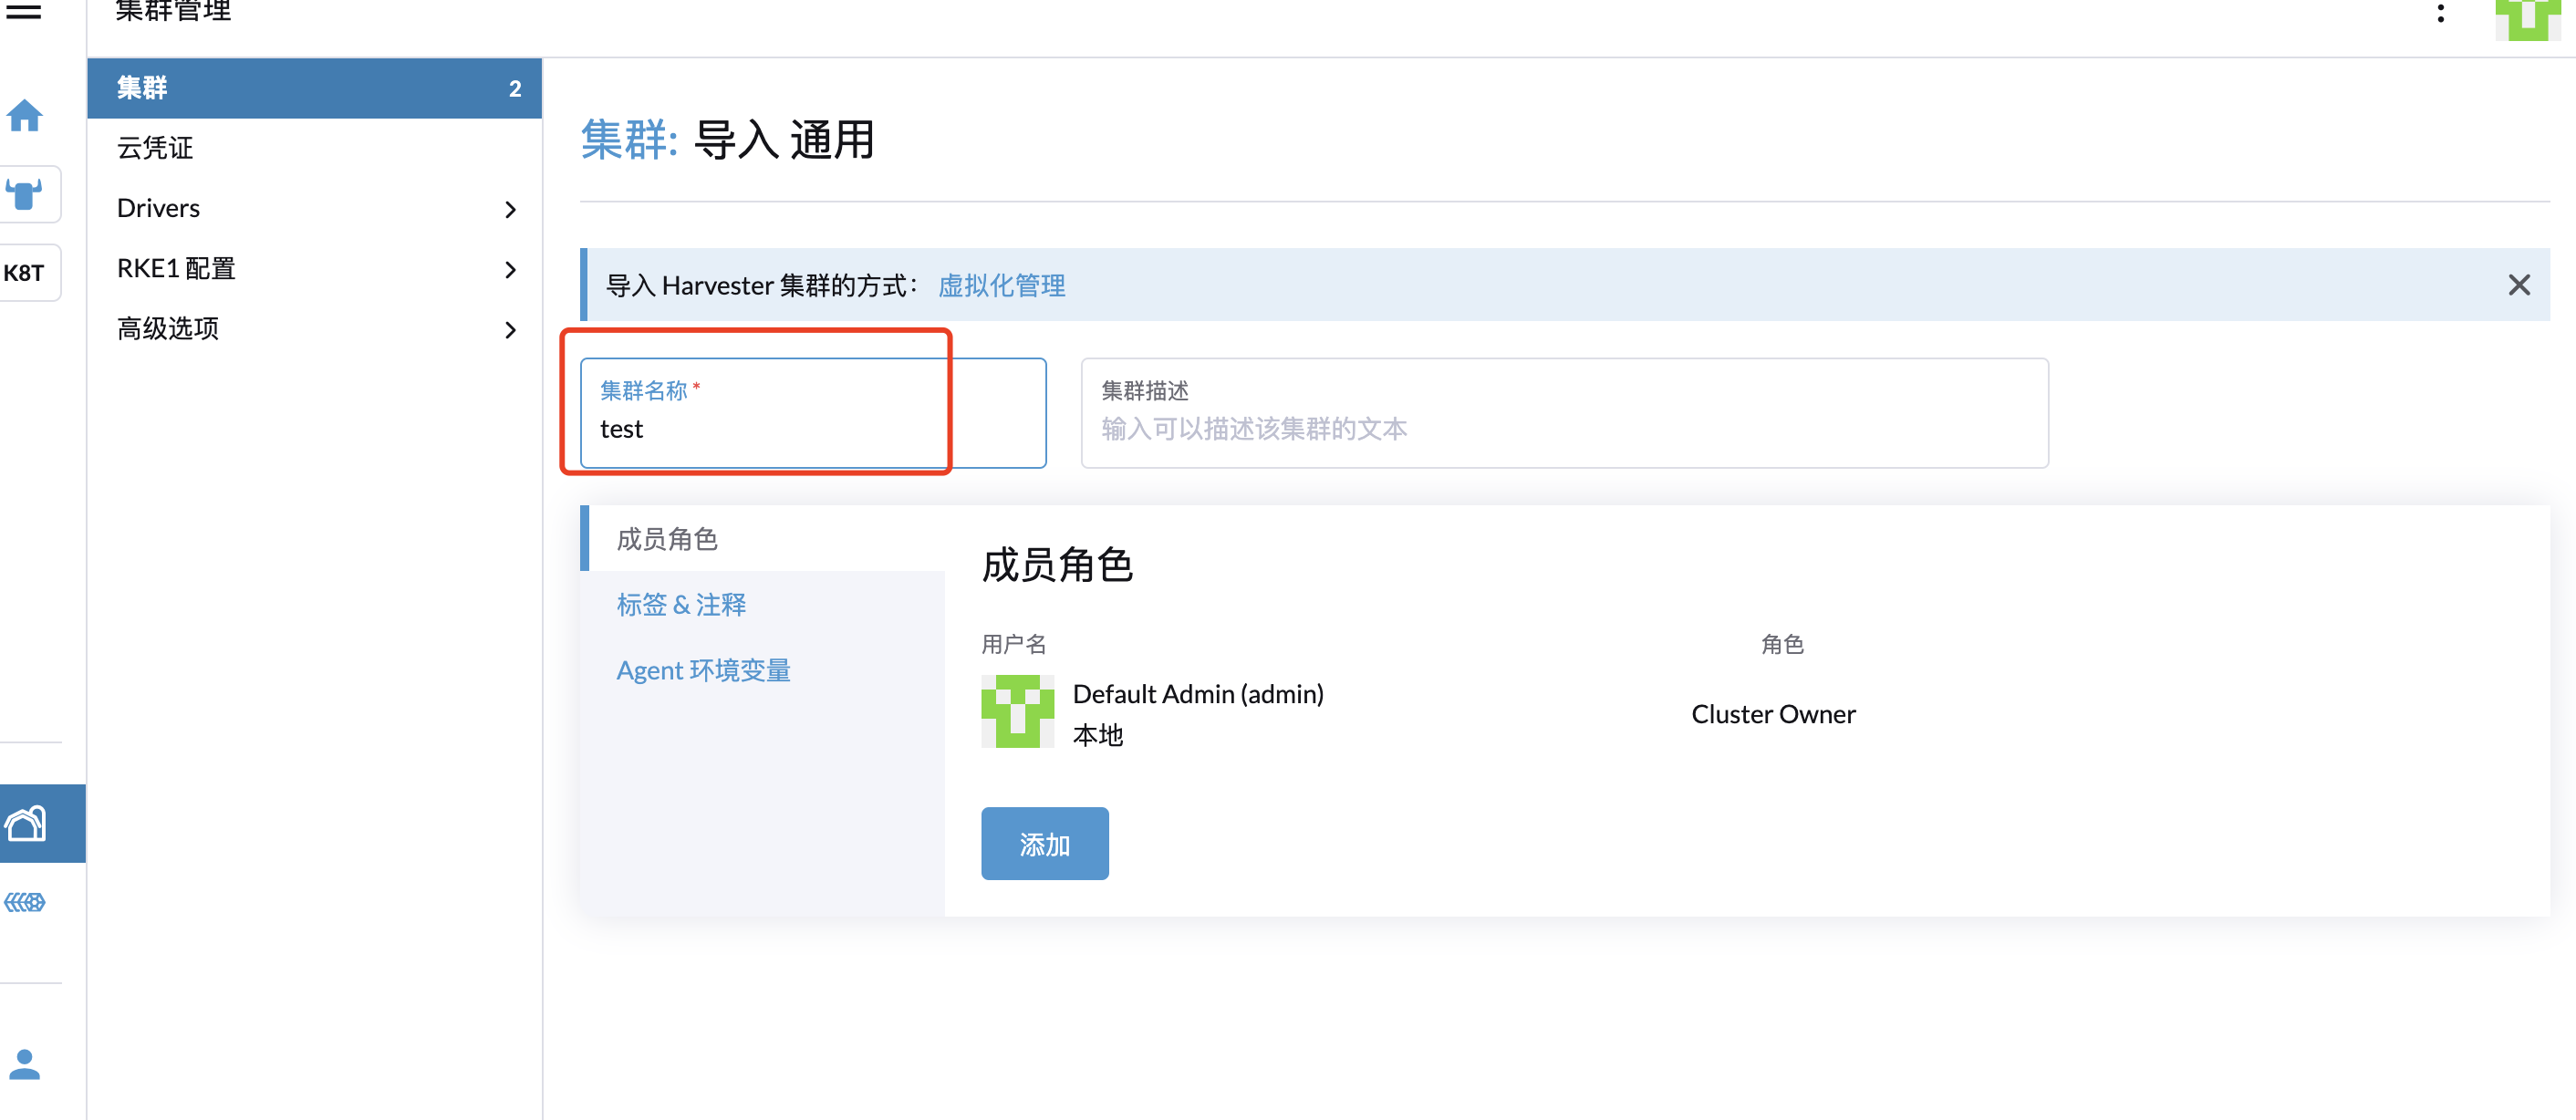2576x1120 pixels.
Task: Open the three-dot page actions menu
Action: coord(2441,13)
